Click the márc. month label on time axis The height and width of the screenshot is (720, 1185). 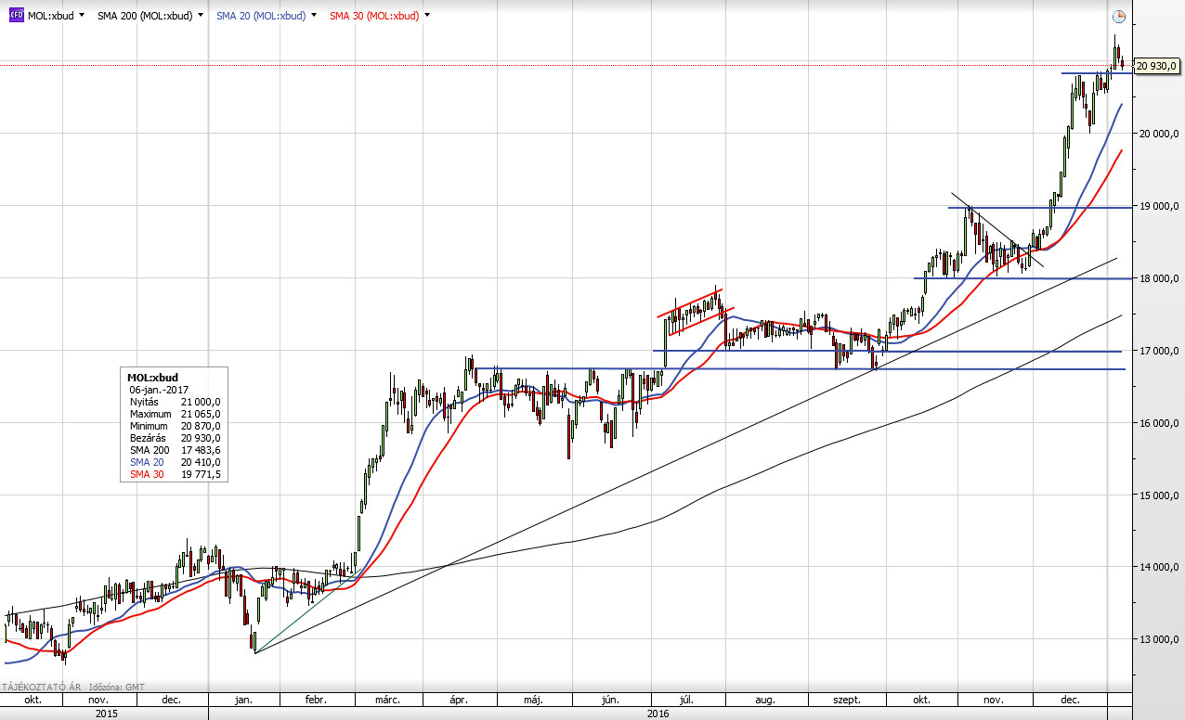388,700
